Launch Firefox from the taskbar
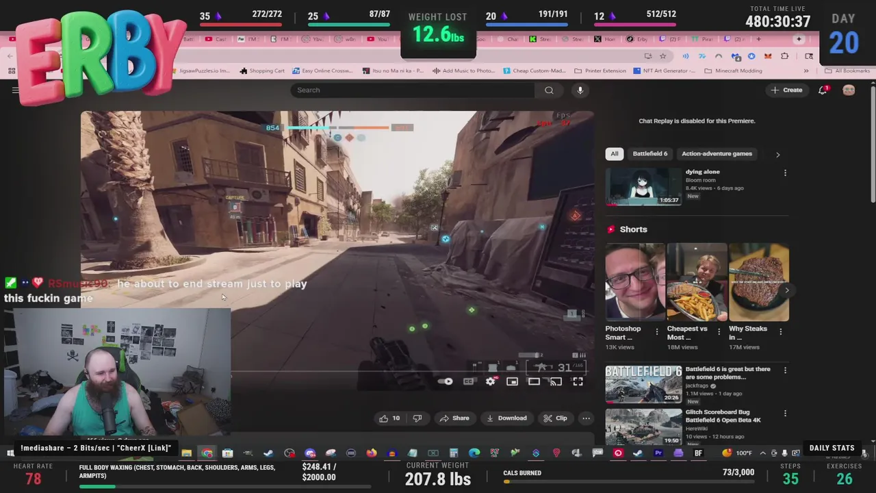This screenshot has height=493, width=876. 371,453
